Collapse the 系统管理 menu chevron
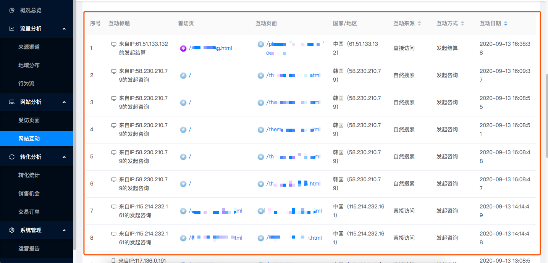 (x=64, y=230)
